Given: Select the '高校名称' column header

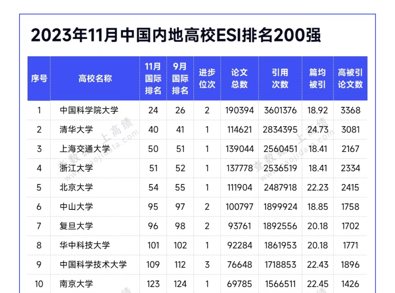Looking at the screenshot, I should tap(95, 78).
